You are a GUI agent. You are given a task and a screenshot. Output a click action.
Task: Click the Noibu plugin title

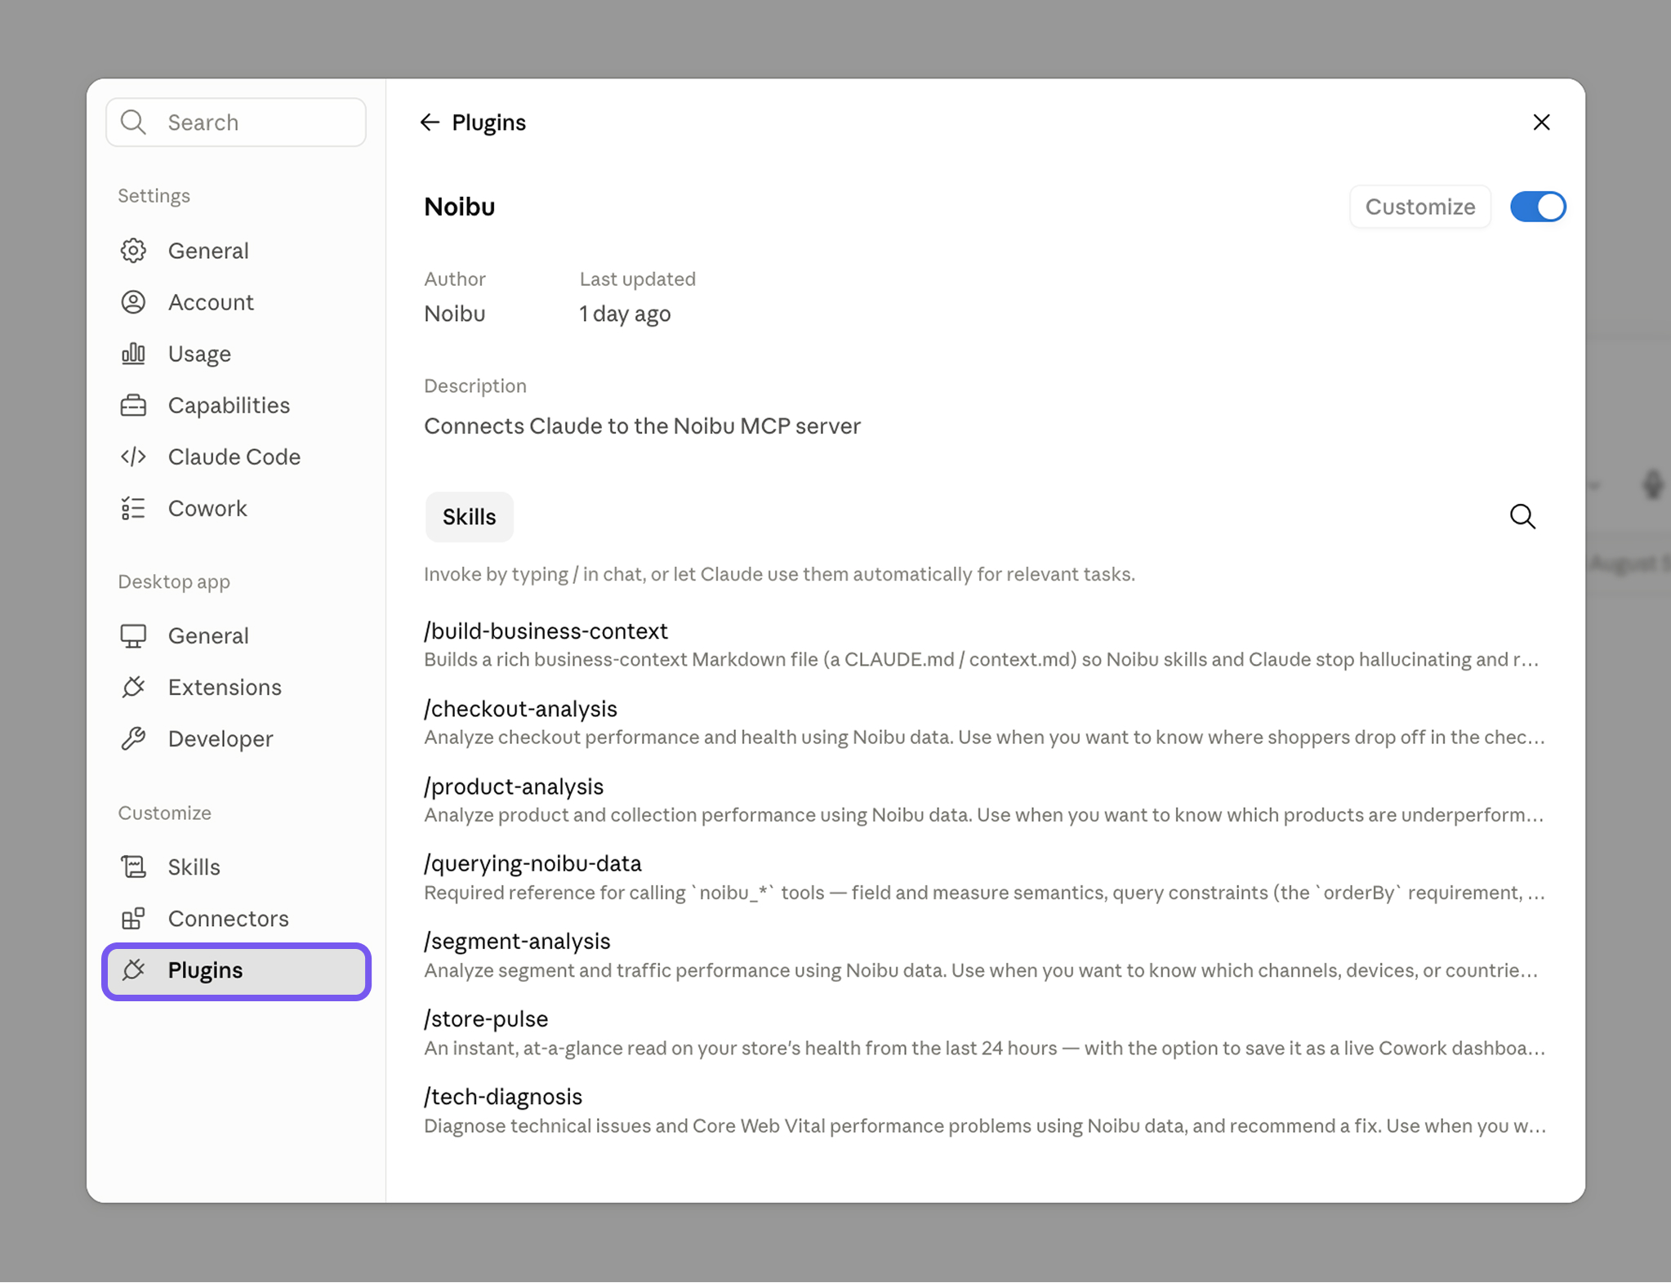pyautogui.click(x=459, y=207)
